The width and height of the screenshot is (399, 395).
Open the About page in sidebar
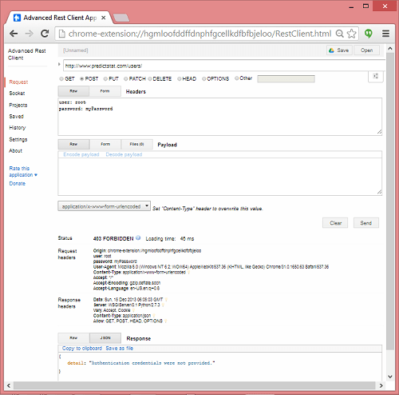(x=16, y=151)
